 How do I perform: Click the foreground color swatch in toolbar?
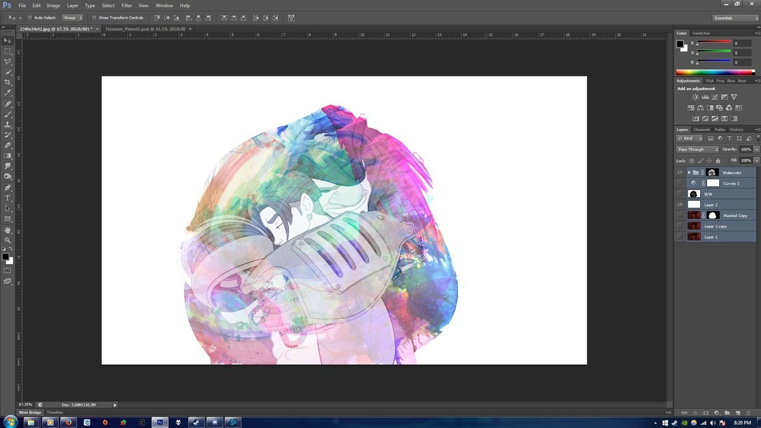[x=5, y=256]
